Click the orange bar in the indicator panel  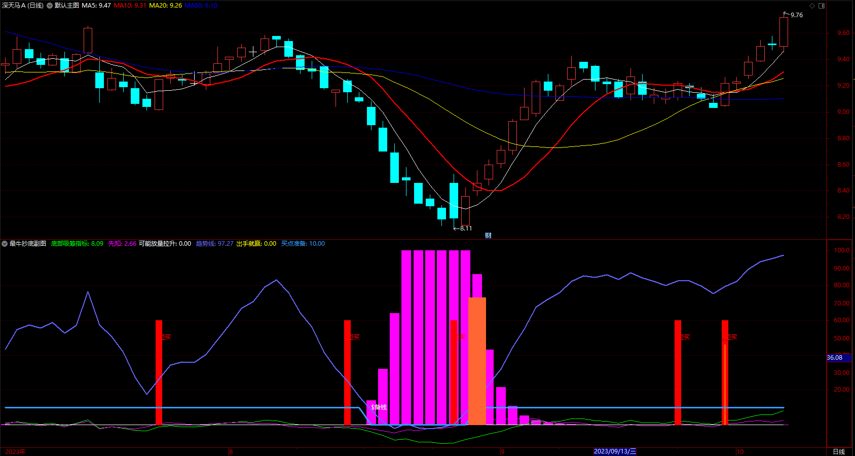click(x=477, y=361)
